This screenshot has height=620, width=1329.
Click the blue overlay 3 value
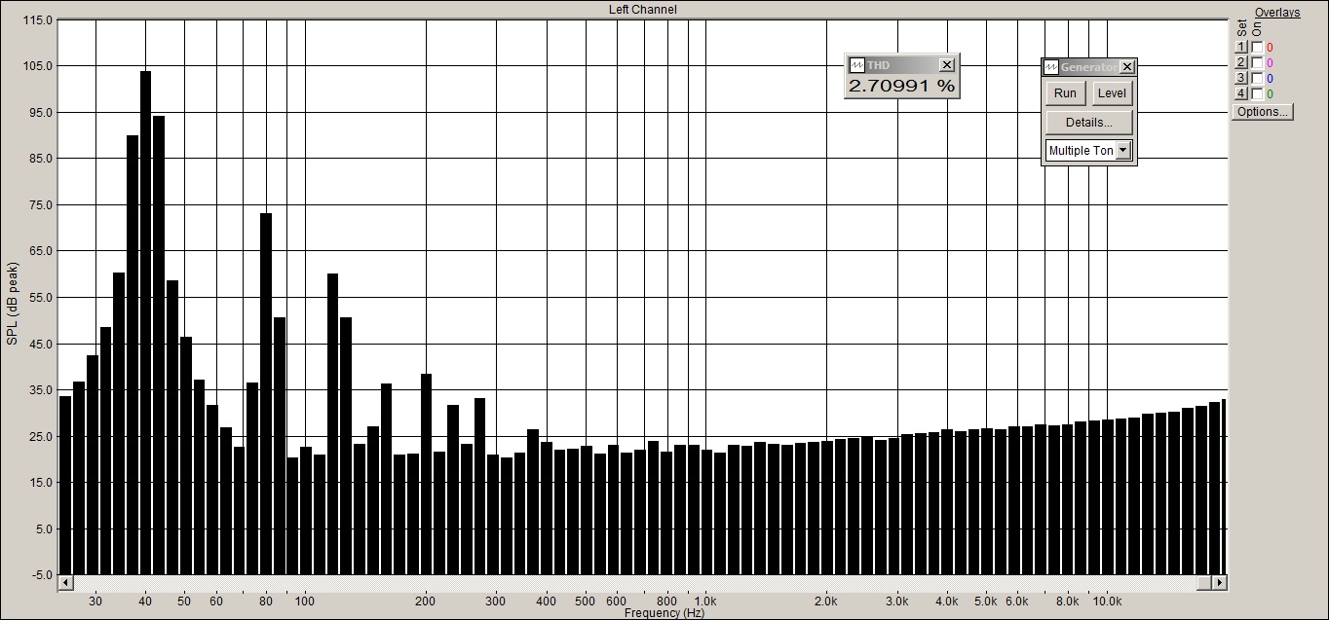pos(1270,79)
